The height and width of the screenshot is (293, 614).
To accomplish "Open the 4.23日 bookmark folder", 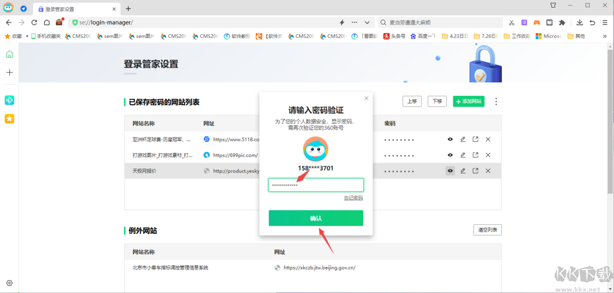I will tap(455, 36).
